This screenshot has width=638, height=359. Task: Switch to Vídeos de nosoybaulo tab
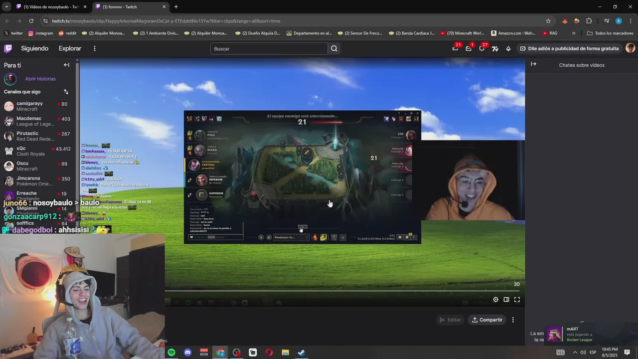(51, 6)
